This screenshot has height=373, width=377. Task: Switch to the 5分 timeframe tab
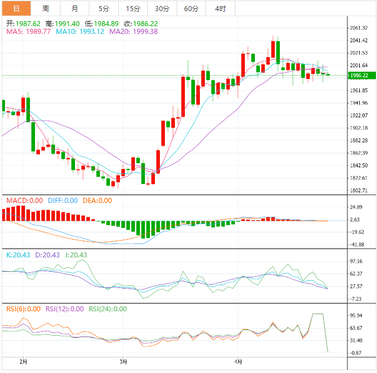(x=104, y=8)
